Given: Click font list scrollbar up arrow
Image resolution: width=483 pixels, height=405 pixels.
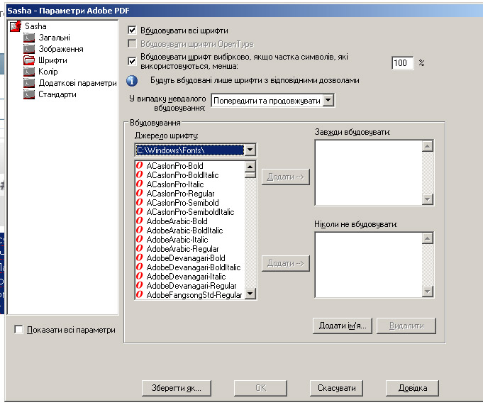Looking at the screenshot, I should click(250, 166).
